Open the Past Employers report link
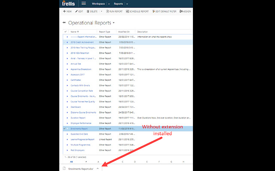This screenshot has height=171, width=275. point(77,150)
